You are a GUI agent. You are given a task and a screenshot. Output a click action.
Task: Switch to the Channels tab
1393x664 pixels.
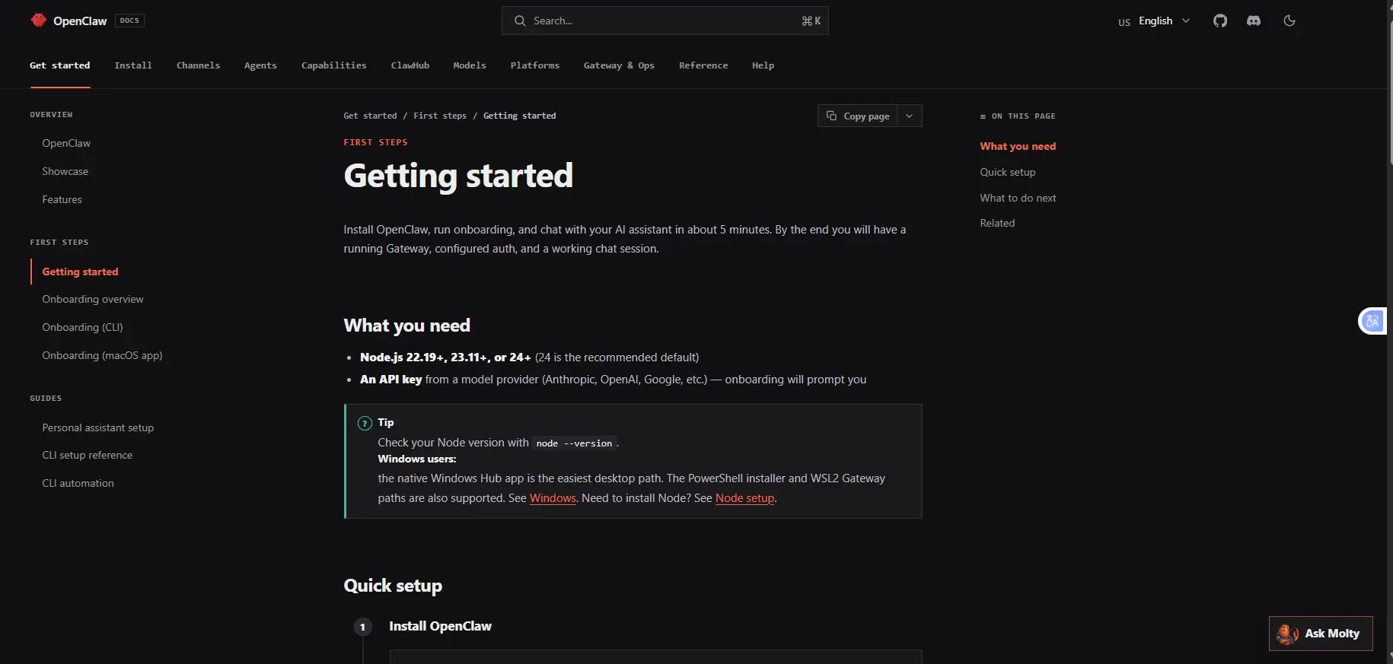(198, 65)
